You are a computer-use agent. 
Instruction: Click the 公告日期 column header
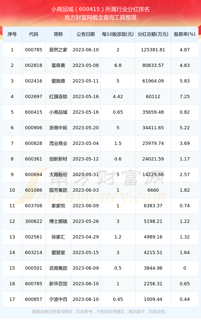point(86,34)
